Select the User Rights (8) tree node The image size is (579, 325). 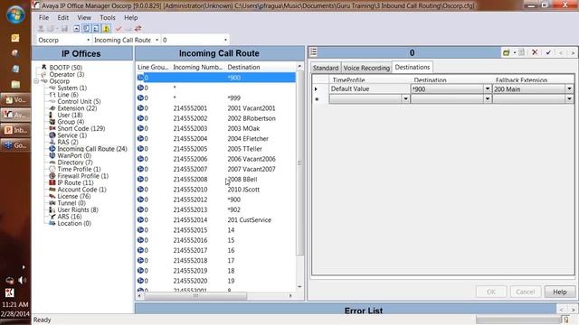78,210
